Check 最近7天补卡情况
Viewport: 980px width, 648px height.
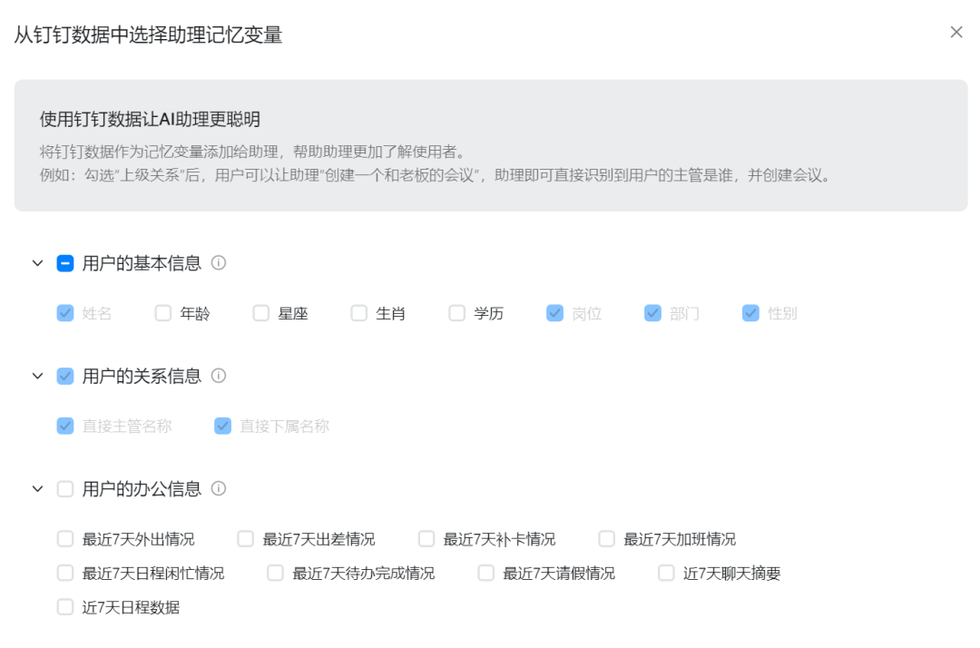(426, 539)
